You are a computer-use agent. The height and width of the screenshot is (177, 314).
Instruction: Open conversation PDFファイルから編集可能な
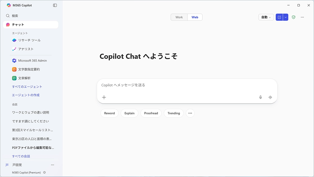point(33,148)
